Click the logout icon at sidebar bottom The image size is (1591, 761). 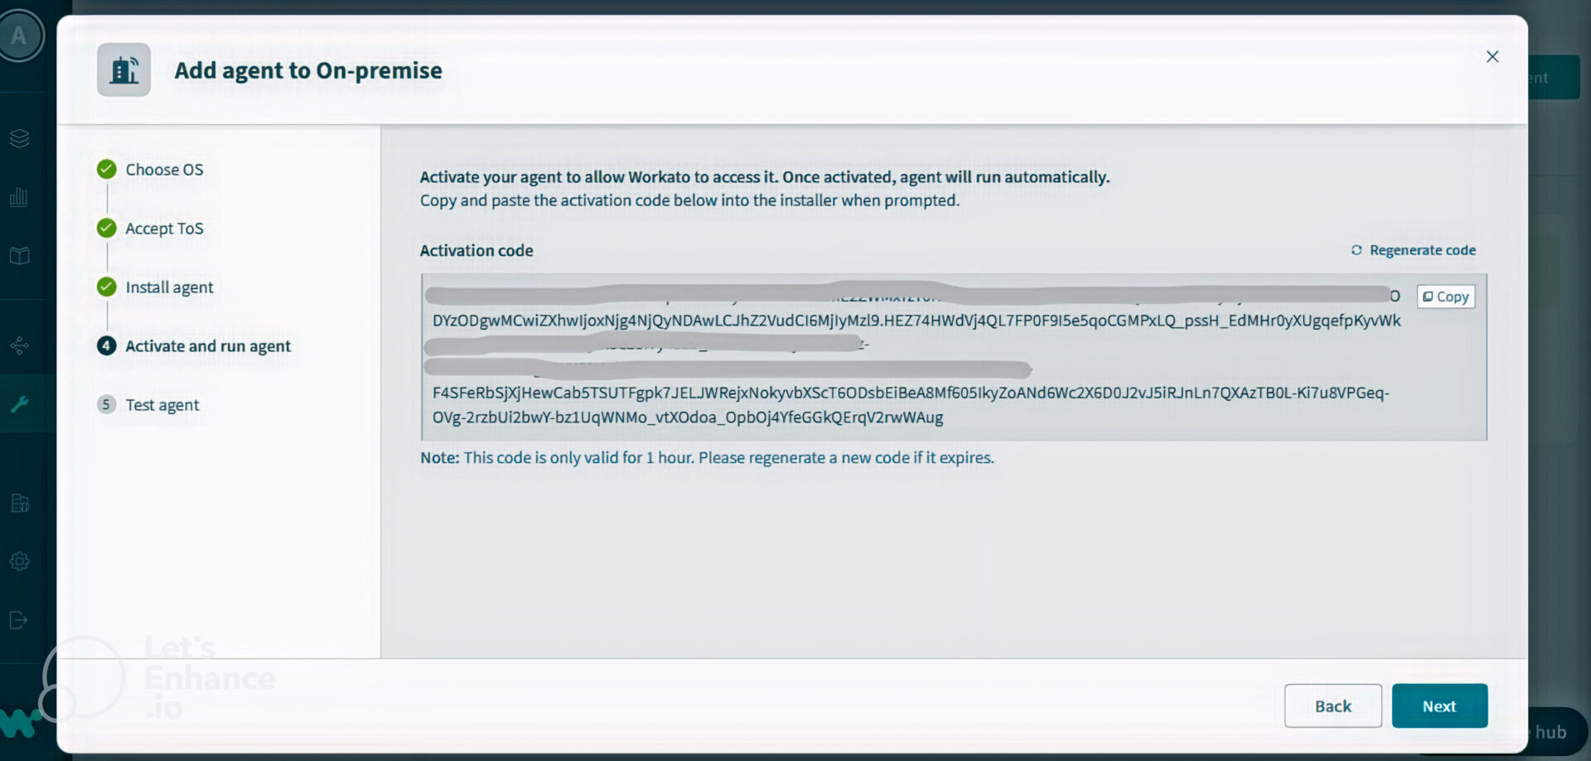18,621
